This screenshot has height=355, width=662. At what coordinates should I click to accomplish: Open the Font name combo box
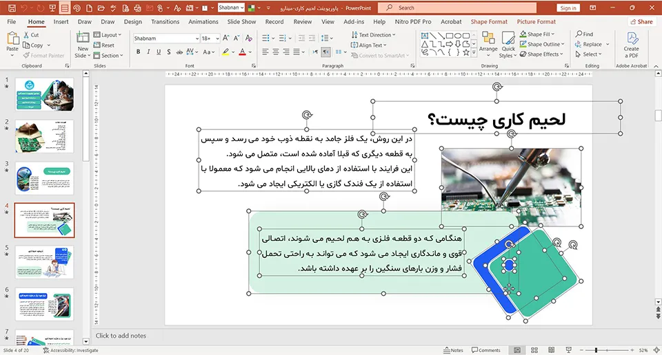point(166,39)
